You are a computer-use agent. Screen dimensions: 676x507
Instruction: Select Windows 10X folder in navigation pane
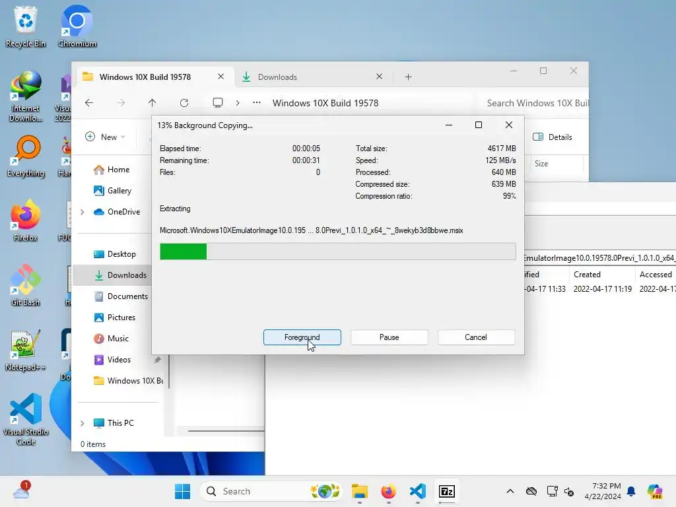click(x=129, y=381)
